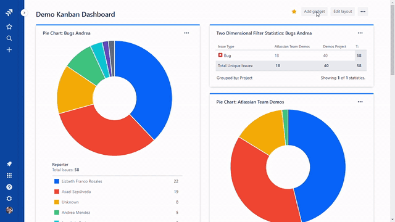Screen dimensions: 395x222
Task: Open Two Dimensional Filter Statistics gadget menu
Action: pos(360,33)
